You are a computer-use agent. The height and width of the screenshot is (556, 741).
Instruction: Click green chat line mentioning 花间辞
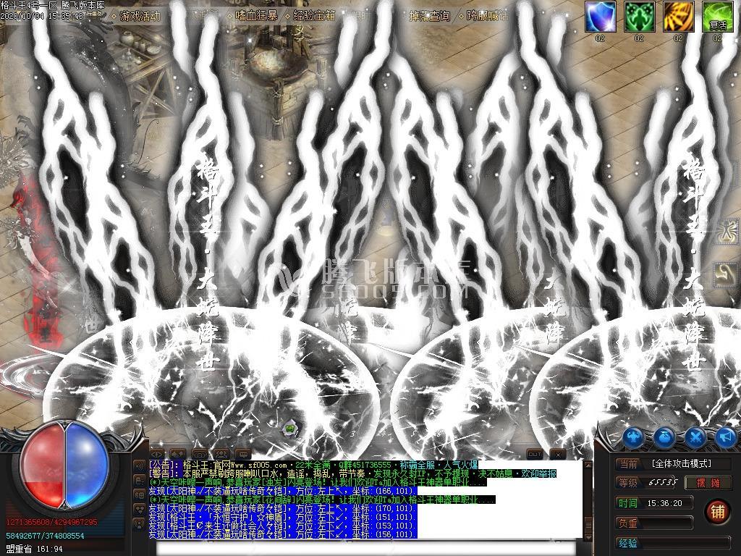pos(322,500)
